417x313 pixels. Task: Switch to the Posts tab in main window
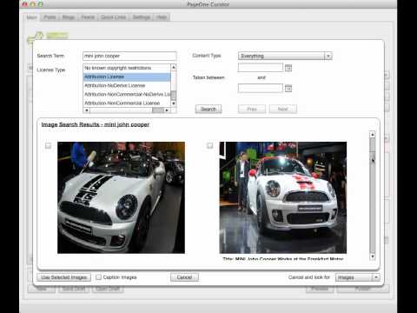point(50,17)
